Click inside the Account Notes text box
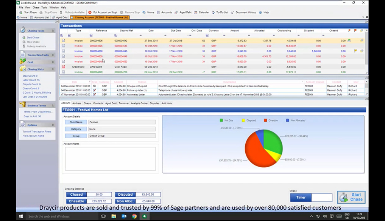This screenshot has width=385, height=221. point(110,159)
